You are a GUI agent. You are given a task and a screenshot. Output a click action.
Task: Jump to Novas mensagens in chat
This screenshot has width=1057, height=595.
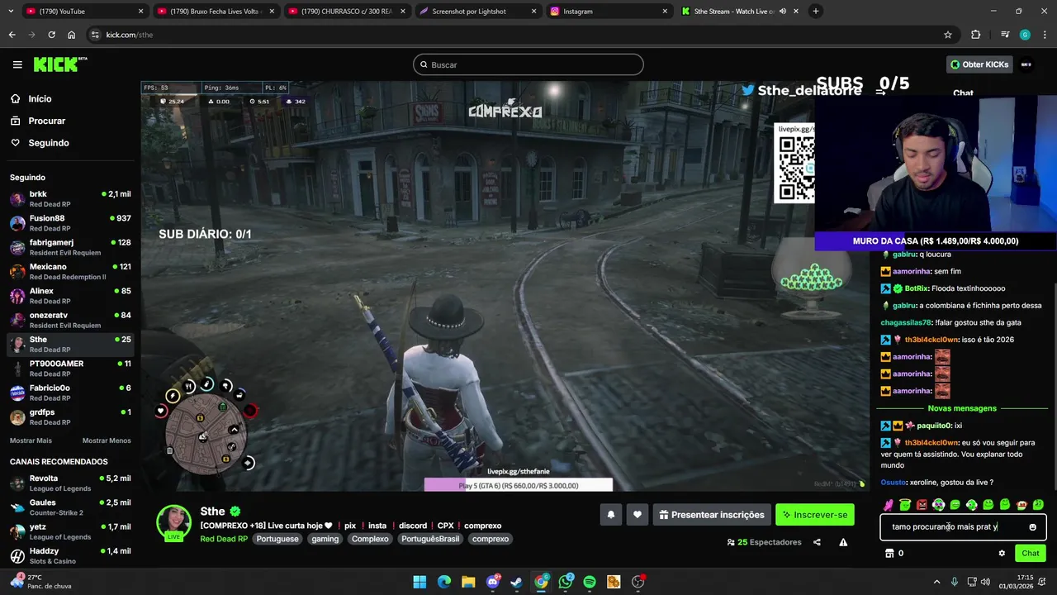962,408
